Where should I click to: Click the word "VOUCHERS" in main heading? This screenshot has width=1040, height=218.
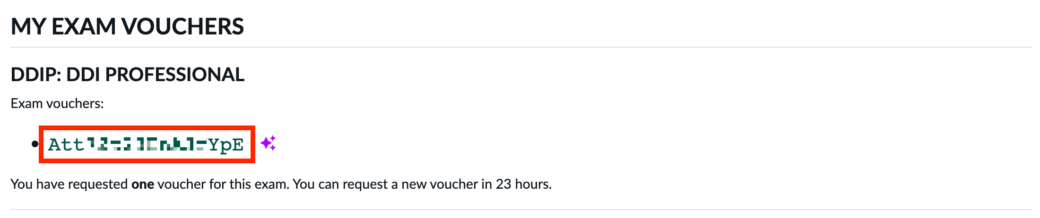[x=183, y=26]
